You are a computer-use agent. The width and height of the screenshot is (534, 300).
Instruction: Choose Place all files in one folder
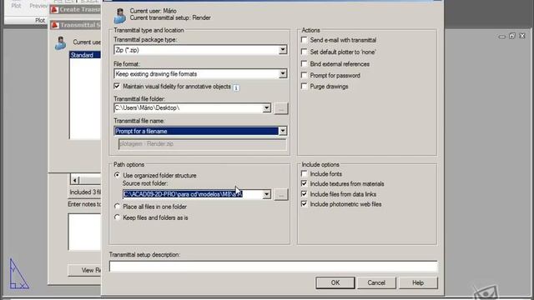[x=117, y=207]
